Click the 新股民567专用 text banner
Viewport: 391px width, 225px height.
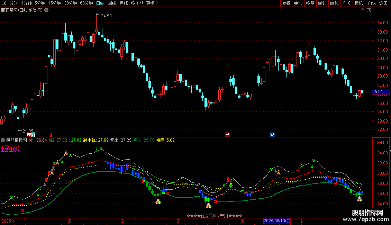tap(215, 216)
